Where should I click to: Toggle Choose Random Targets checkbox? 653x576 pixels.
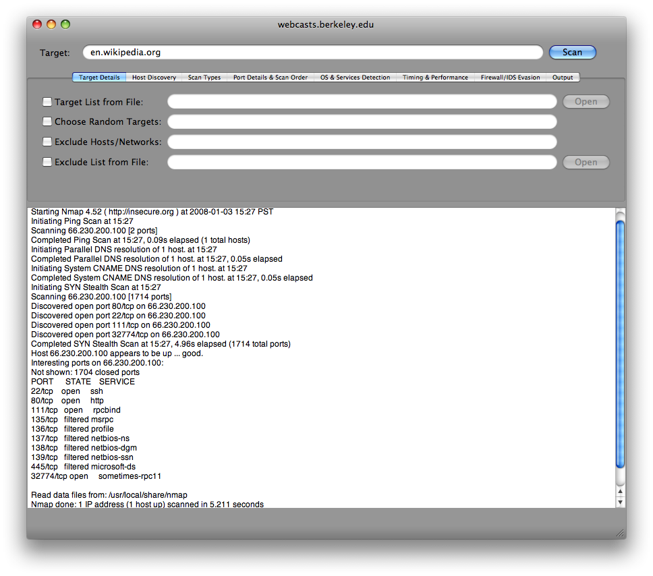coord(47,122)
